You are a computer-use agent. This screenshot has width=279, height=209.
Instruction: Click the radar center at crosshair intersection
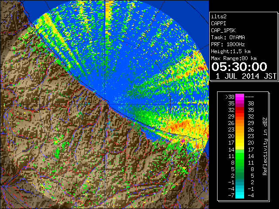click(105, 104)
